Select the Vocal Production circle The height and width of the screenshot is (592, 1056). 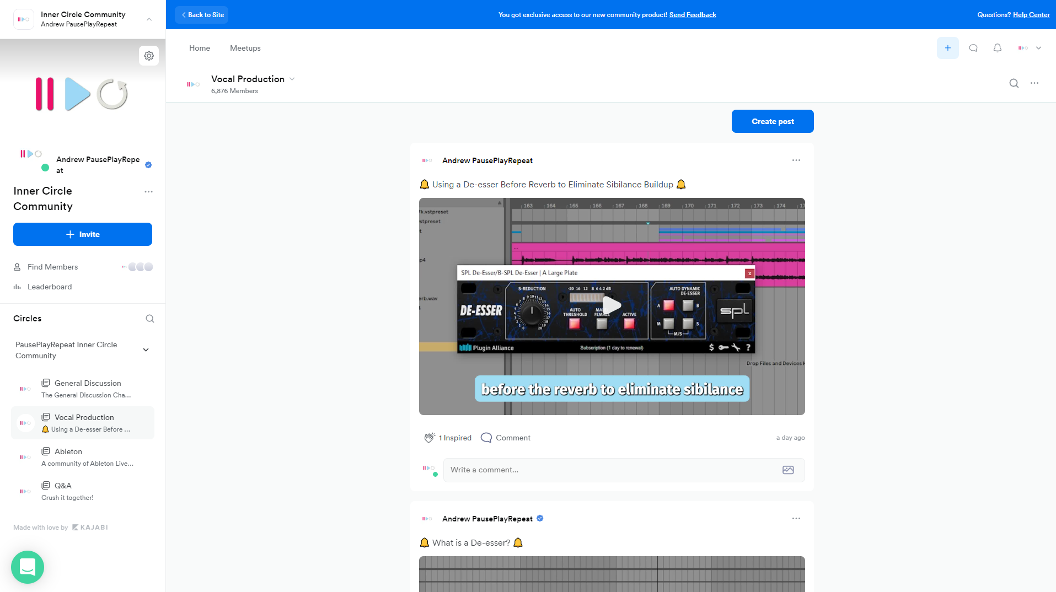click(x=83, y=423)
